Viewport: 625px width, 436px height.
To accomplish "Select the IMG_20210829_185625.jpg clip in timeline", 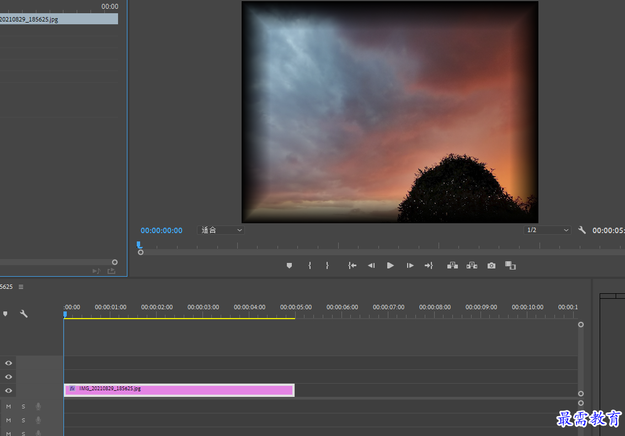I will click(179, 390).
